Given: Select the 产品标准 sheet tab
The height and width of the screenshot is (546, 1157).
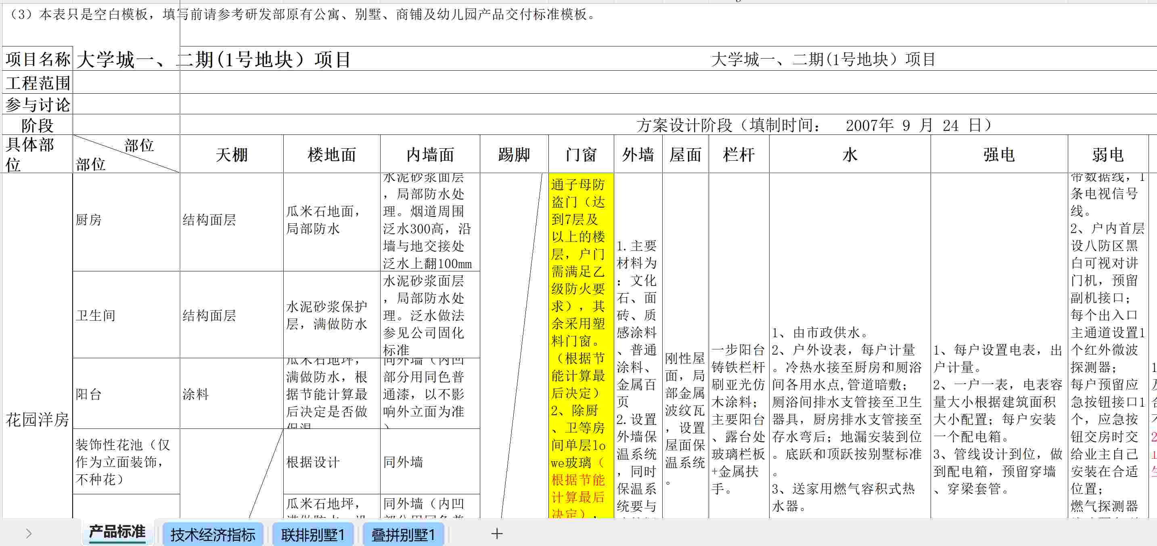Looking at the screenshot, I should (117, 532).
